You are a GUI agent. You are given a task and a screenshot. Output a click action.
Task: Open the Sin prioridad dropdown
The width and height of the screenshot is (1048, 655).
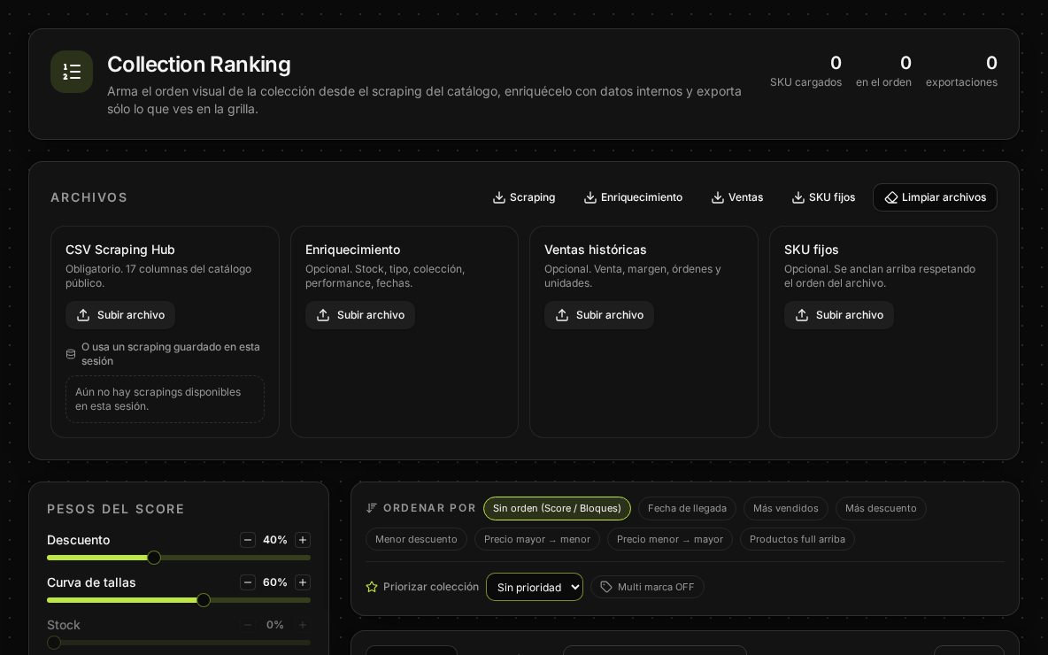pos(535,587)
